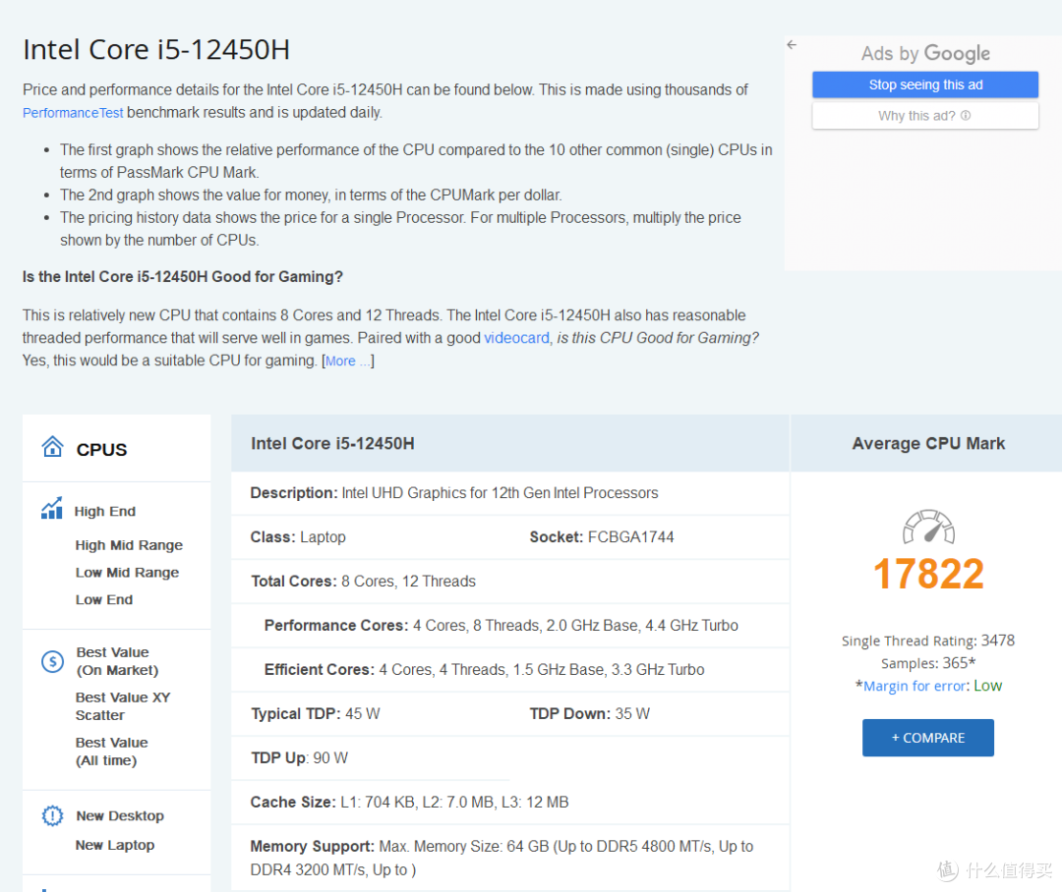
Task: Click Single Thread Rating: 3478 text
Action: pos(928,641)
